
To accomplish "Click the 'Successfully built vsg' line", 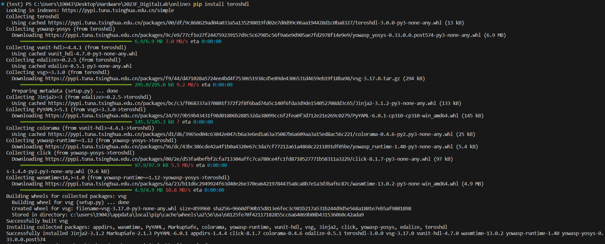I will tap(37, 221).
